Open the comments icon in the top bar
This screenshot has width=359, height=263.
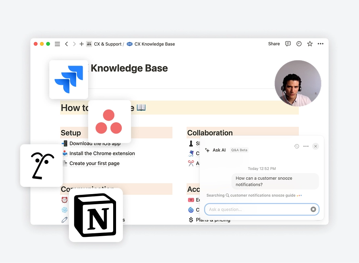point(288,44)
